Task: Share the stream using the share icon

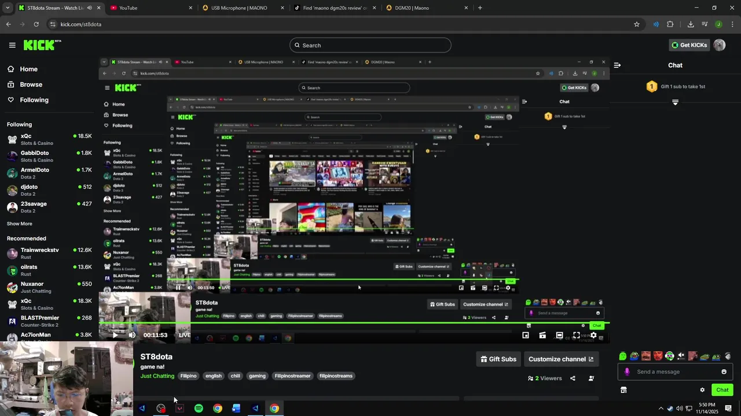Action: point(573,378)
